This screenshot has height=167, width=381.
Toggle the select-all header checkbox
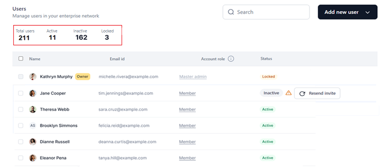click(x=21, y=58)
